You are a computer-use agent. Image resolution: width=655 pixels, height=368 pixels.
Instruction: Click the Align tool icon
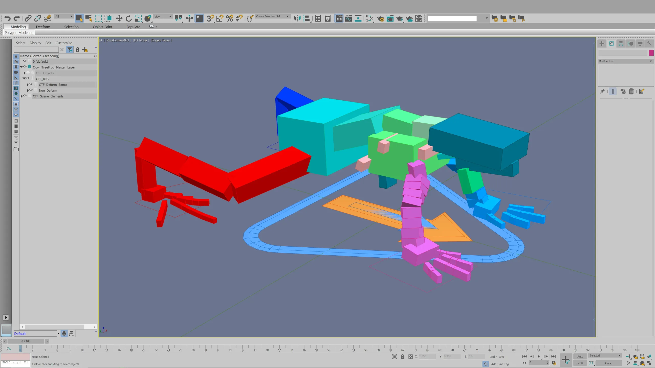pos(307,18)
